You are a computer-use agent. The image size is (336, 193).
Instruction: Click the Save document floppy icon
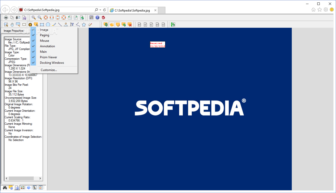[x=24, y=17]
